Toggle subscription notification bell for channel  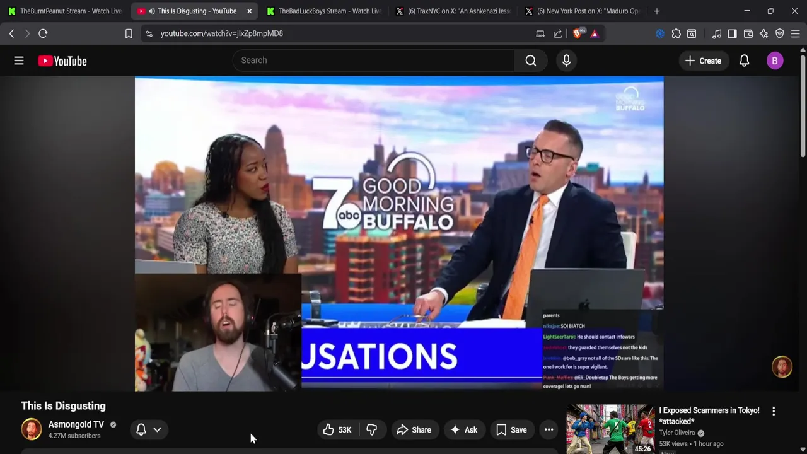click(x=141, y=429)
